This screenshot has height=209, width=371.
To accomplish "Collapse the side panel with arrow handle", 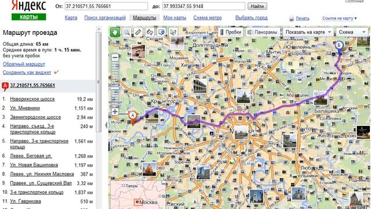I will (106, 125).
